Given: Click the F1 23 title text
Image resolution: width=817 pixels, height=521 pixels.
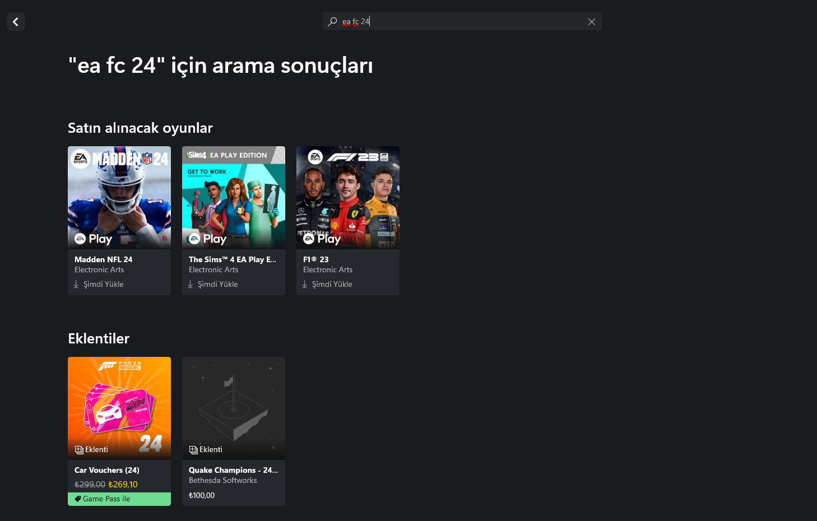Looking at the screenshot, I should click(316, 259).
